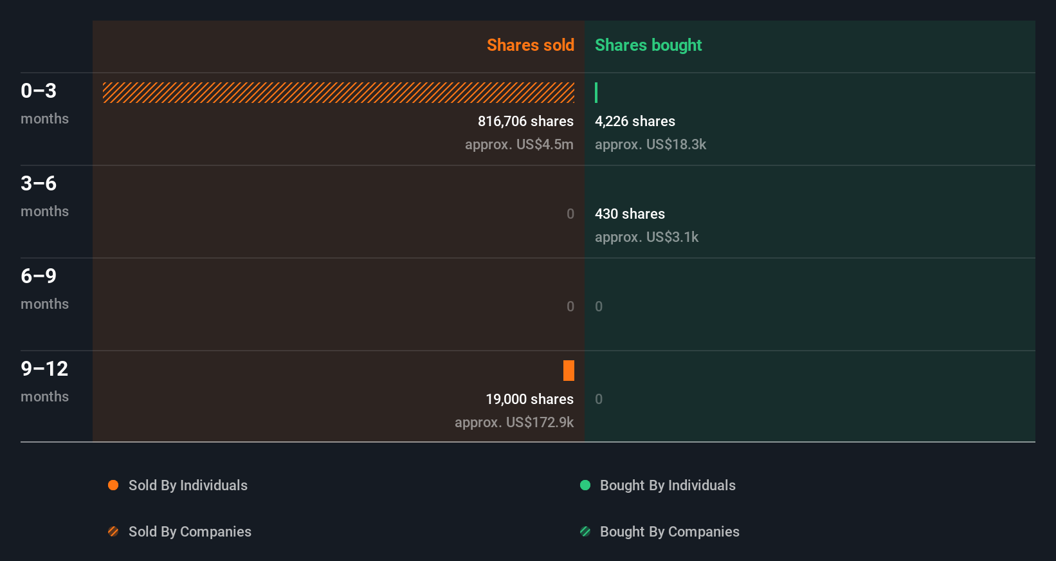1056x561 pixels.
Task: Click the 430 shares bought value
Action: (630, 214)
